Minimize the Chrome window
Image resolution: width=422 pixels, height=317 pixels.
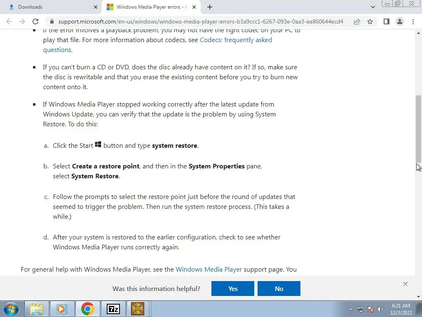pyautogui.click(x=387, y=4)
